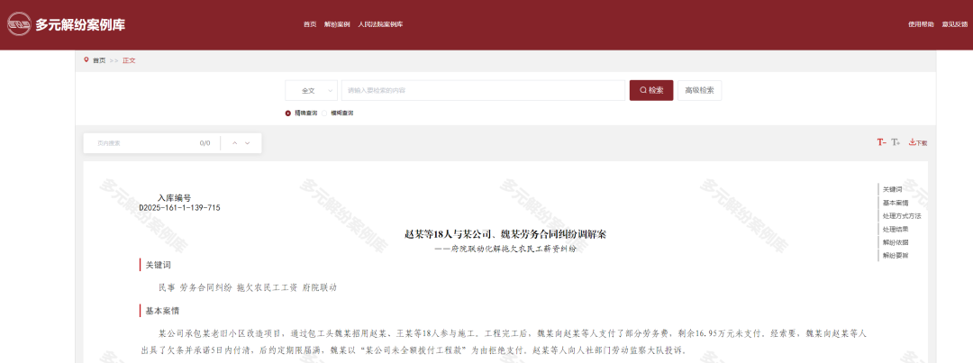Click the 基本案情 section heading in document
973x363 pixels.
click(x=162, y=310)
